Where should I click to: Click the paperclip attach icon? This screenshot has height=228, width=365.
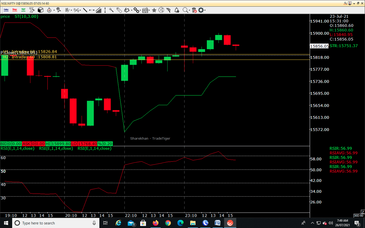point(119,10)
